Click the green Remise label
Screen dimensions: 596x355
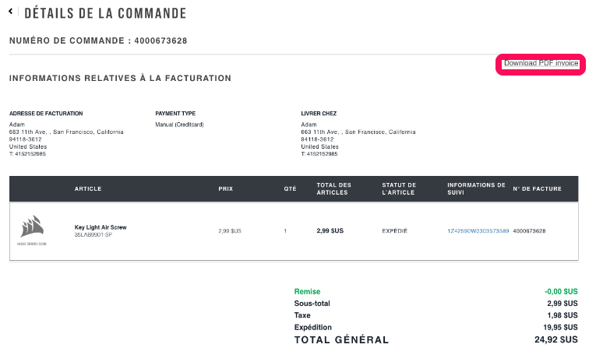pyautogui.click(x=307, y=292)
